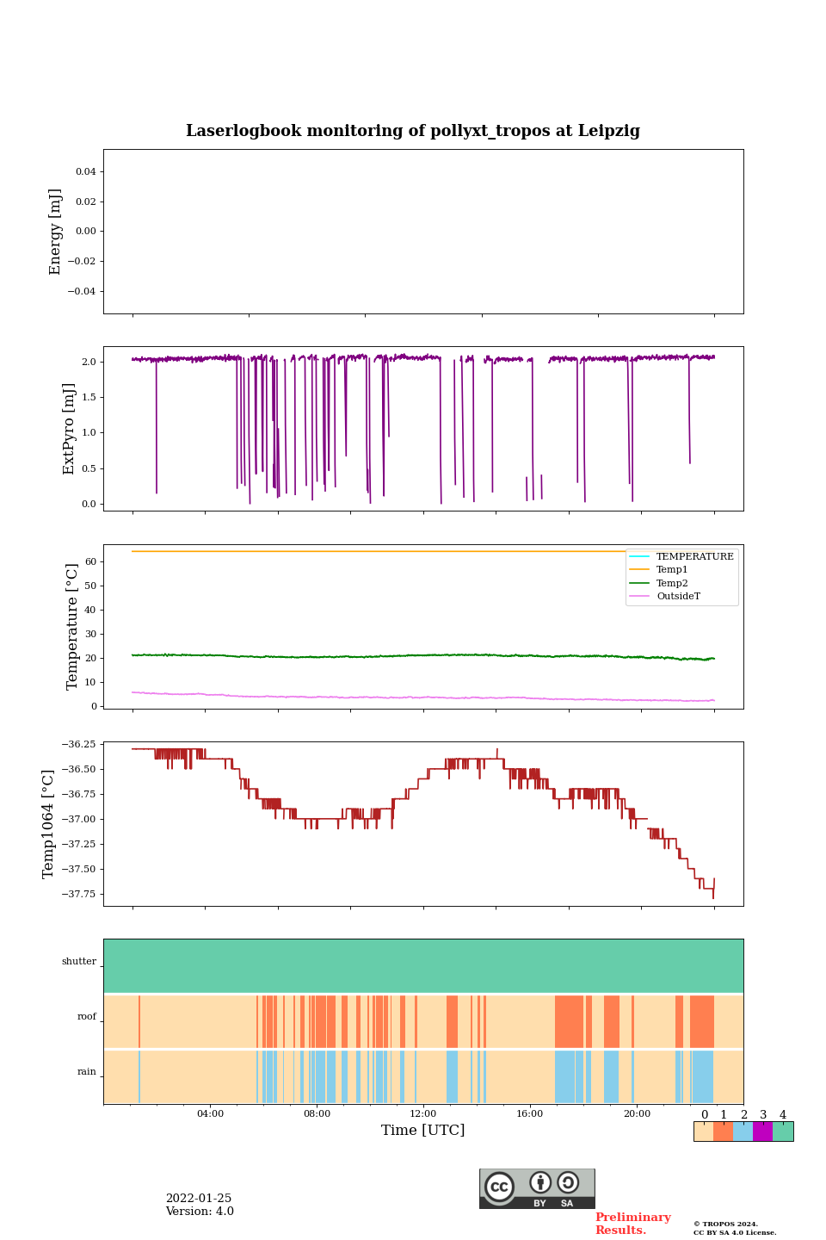Select the teal status 4 color swatch

(783, 1131)
